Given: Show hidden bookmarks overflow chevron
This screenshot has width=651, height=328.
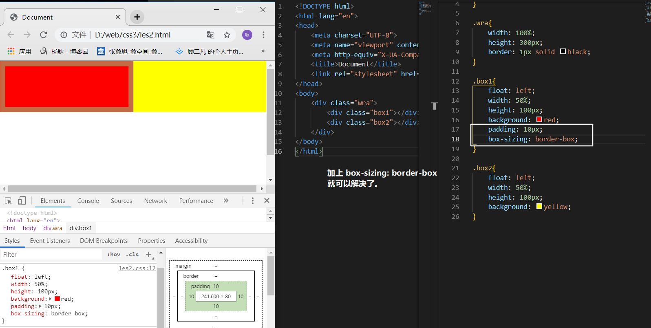Looking at the screenshot, I should (263, 51).
